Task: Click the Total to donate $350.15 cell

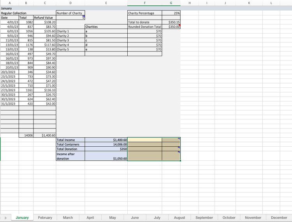Action: click(171, 22)
